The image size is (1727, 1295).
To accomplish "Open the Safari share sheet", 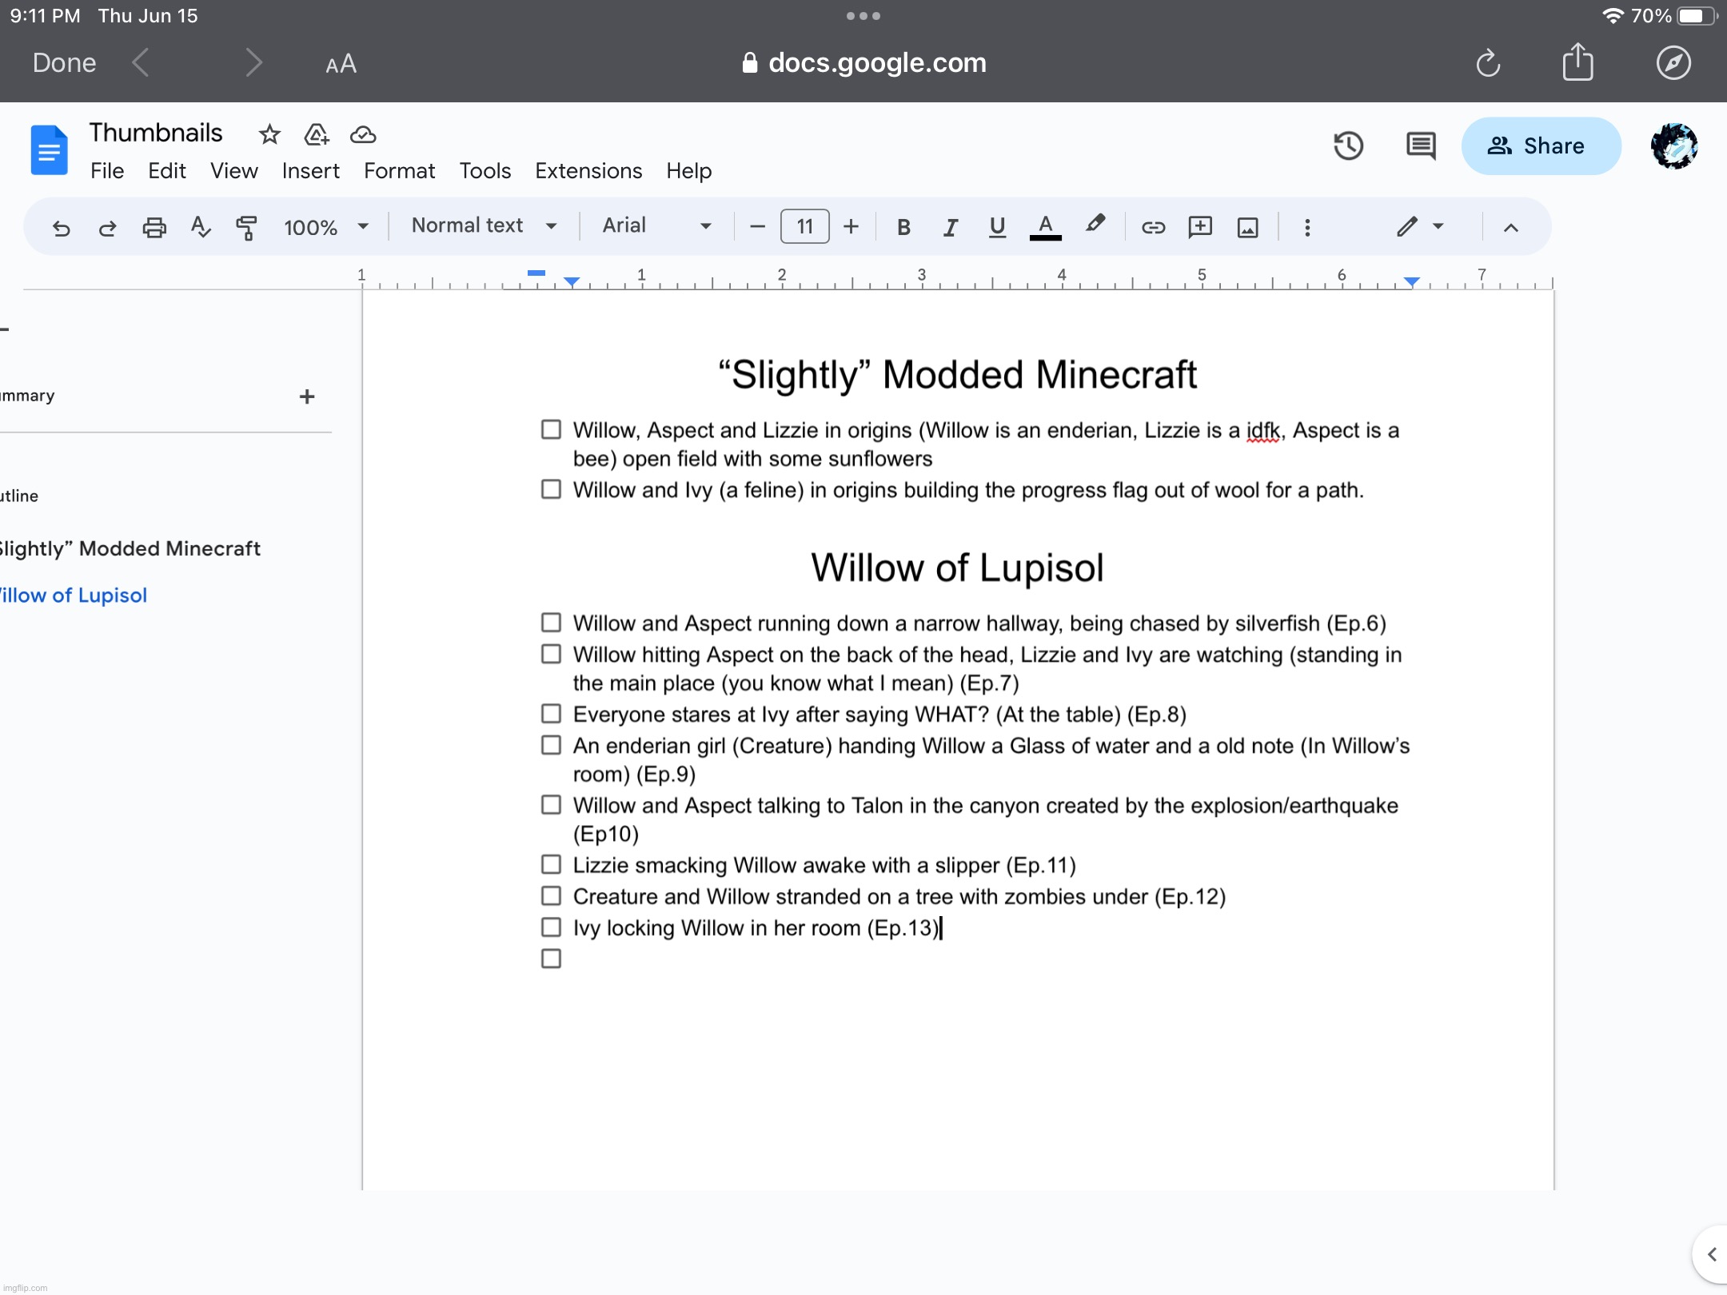I will pos(1578,62).
